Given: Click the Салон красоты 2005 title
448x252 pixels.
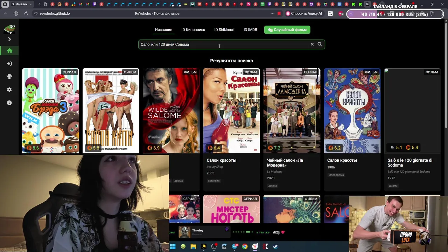Looking at the screenshot, I should [x=221, y=160].
